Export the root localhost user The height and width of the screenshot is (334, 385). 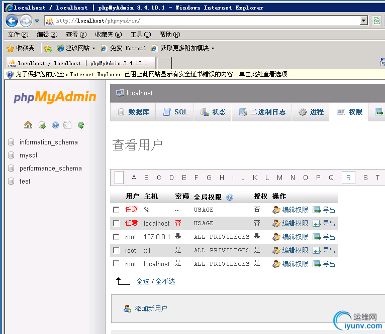(x=324, y=264)
